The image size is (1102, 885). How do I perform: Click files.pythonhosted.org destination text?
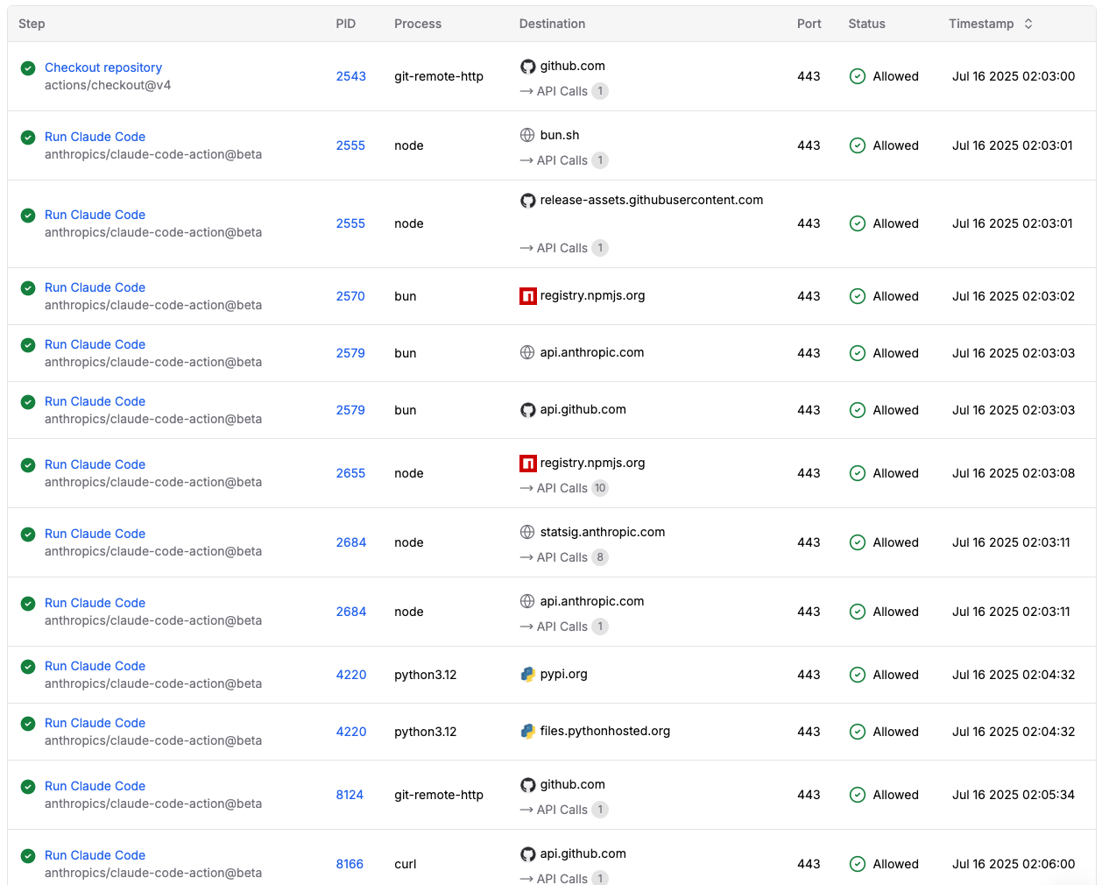point(605,731)
